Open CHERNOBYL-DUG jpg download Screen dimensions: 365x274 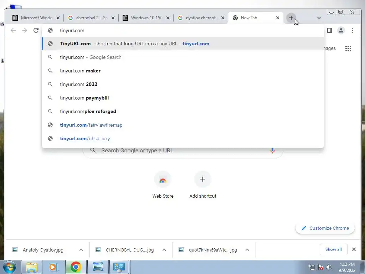click(130, 250)
